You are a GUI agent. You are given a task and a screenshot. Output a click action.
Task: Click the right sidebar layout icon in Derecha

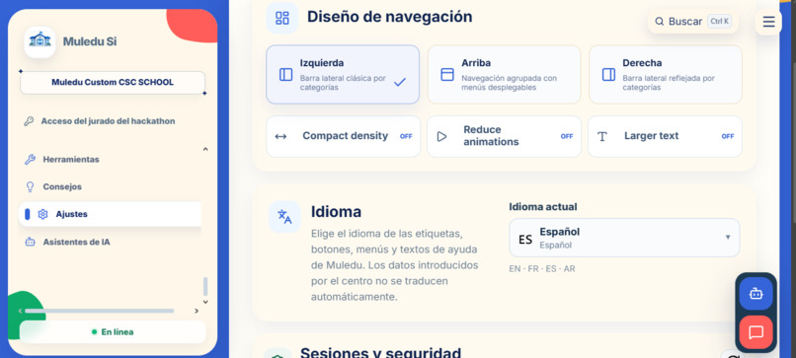click(608, 75)
